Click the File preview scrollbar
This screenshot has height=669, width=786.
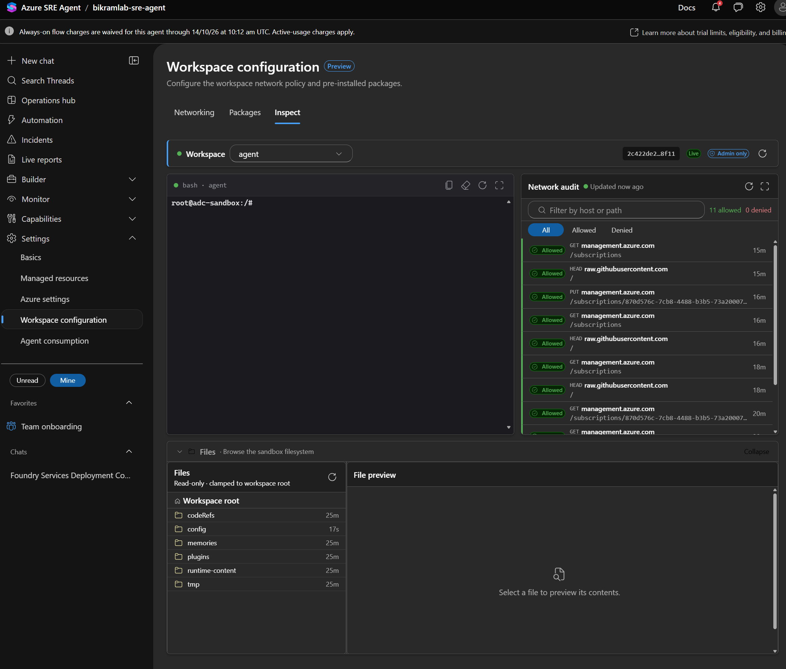click(x=775, y=561)
